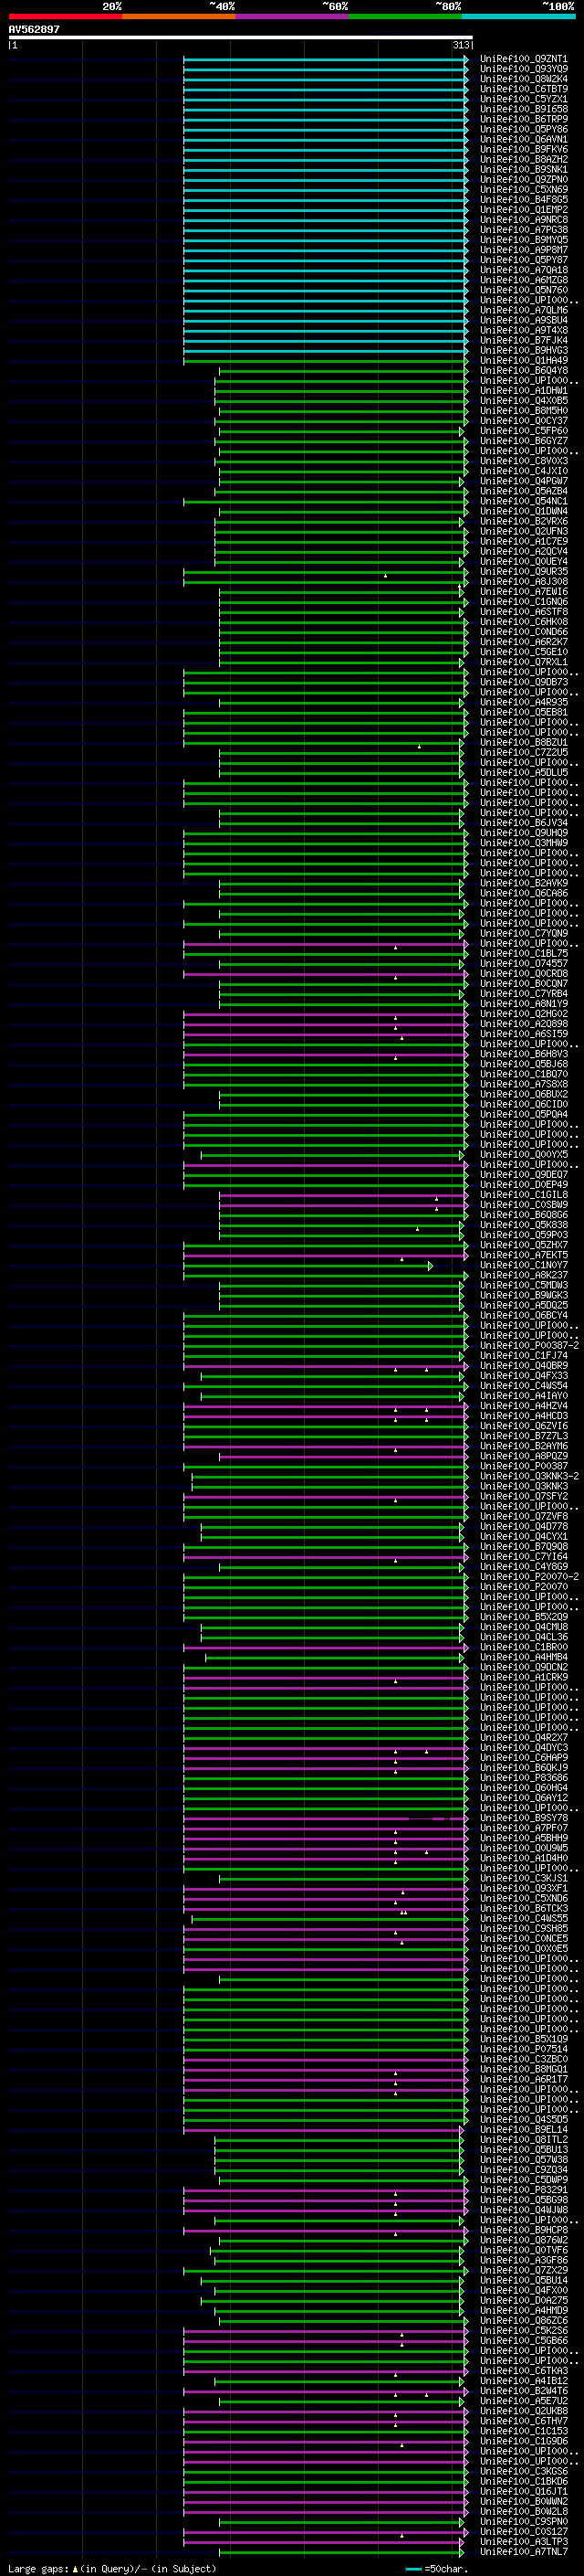Select hit UniRef100_Q93YQ9

coord(523,69)
